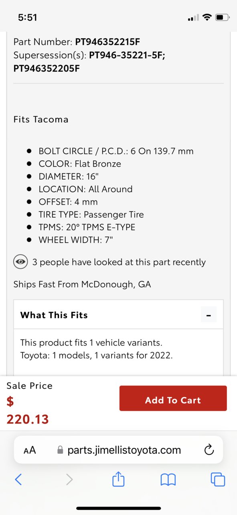The image size is (237, 515).
Task: Reload the page with refresh icon
Action: tap(209, 450)
